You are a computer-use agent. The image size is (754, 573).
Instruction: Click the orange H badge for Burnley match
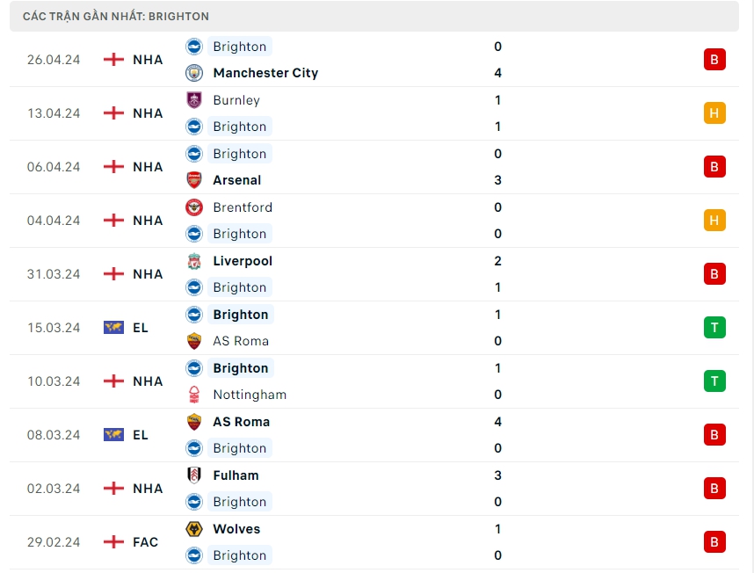point(714,113)
